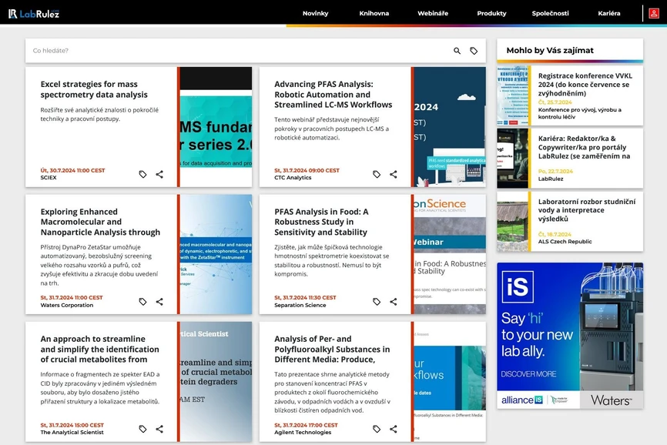Click the 'Co hledáte?' search field
The height and width of the screenshot is (445, 667).
[x=238, y=51]
